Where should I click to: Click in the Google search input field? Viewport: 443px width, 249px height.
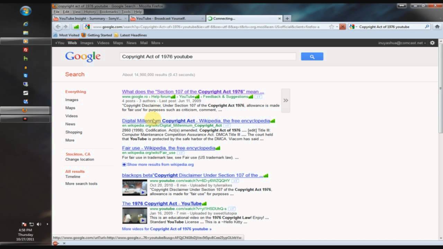click(x=208, y=57)
